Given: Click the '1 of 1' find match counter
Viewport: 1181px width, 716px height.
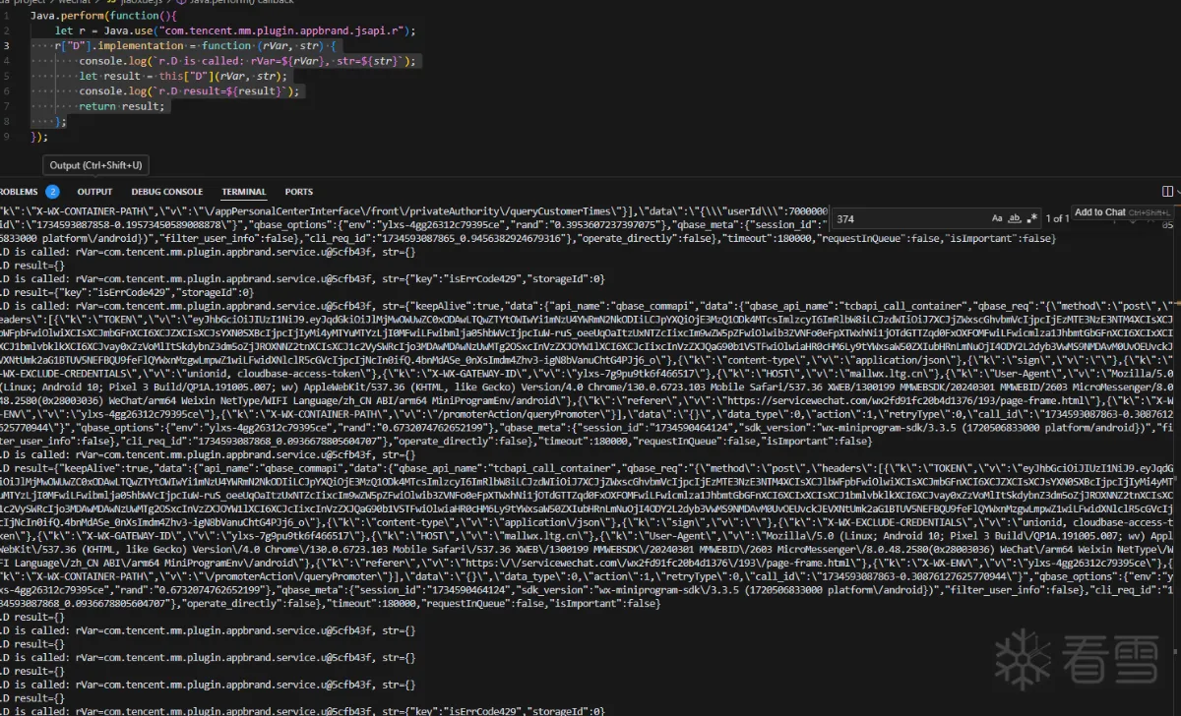Looking at the screenshot, I should [1056, 218].
